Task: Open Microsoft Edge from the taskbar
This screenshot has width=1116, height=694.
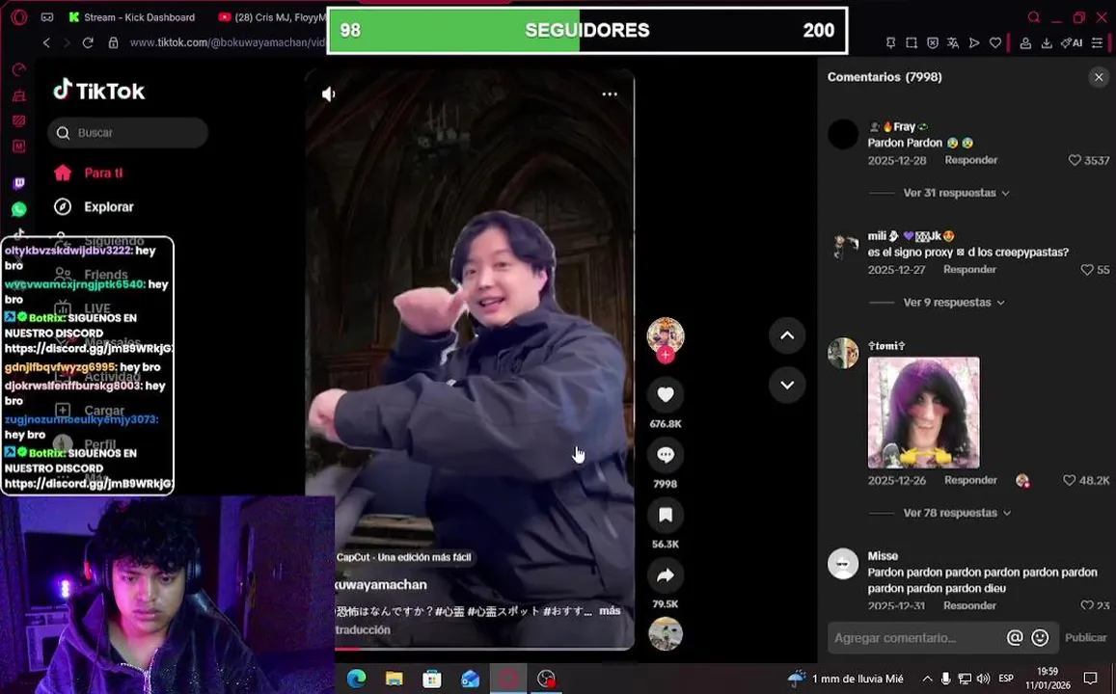Action: pos(357,679)
